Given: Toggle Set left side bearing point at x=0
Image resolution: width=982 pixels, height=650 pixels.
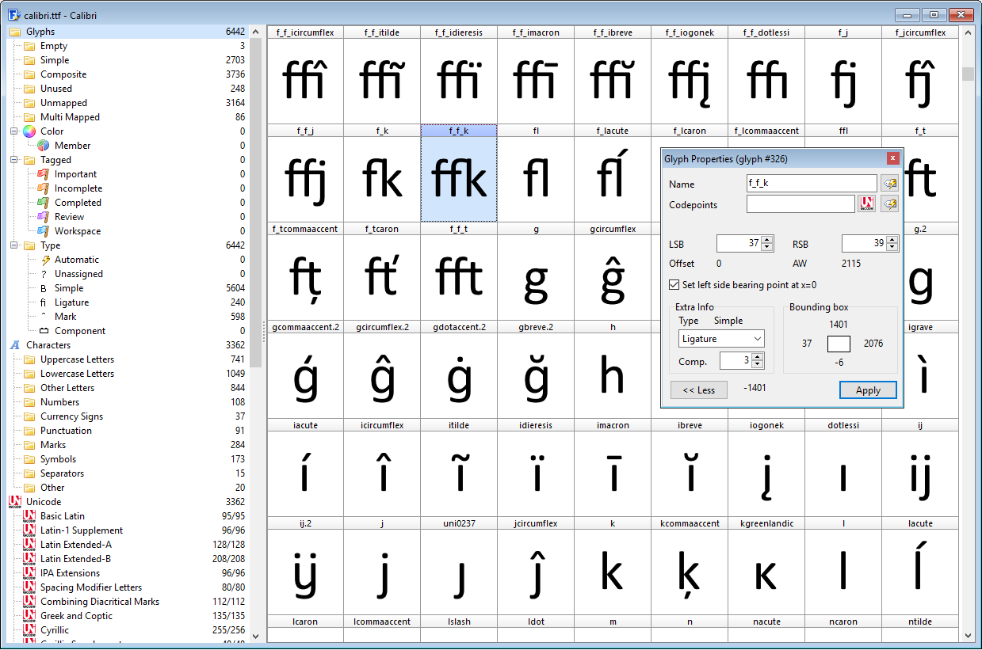Looking at the screenshot, I should click(x=674, y=285).
